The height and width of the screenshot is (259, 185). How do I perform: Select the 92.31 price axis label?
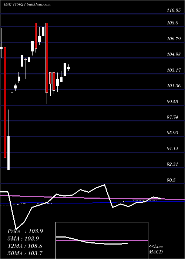pyautogui.click(x=173, y=165)
